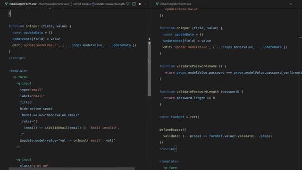Click the <template> tag in left editor
Viewport: 302px width, 170px height.
(18, 71)
